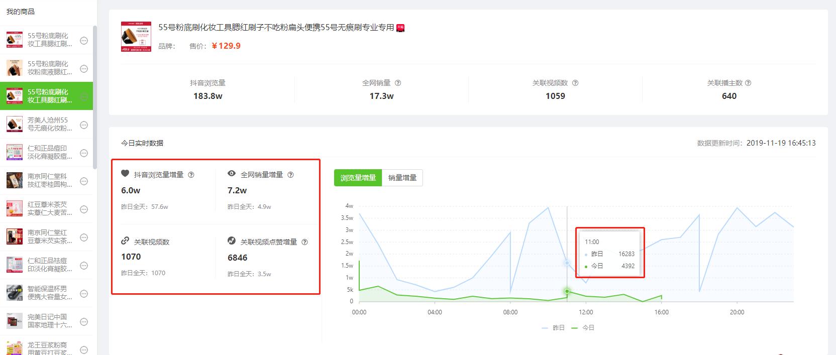
Task: Click the main product thumbnail image
Action: click(x=136, y=37)
